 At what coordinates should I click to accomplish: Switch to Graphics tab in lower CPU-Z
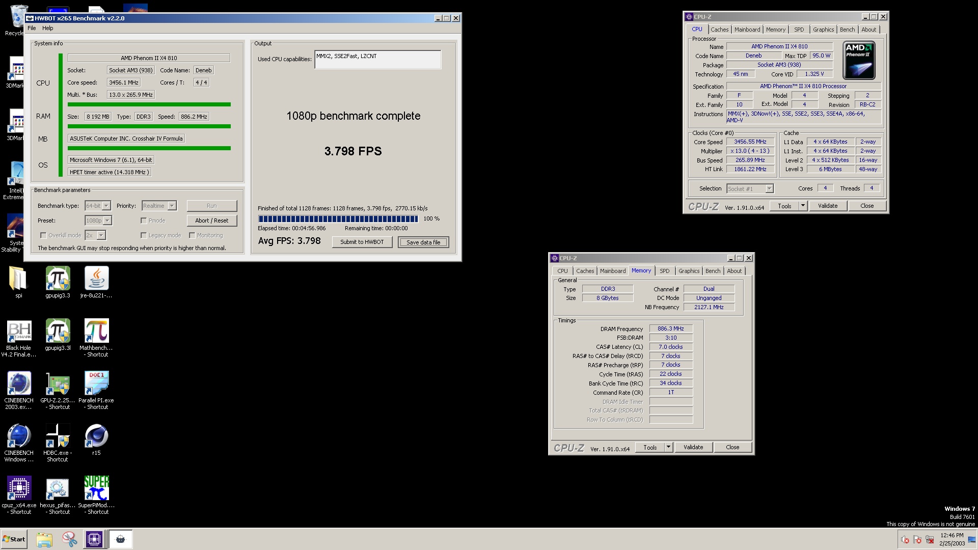pos(689,271)
